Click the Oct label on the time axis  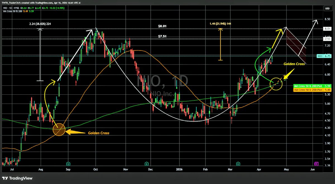(96, 169)
